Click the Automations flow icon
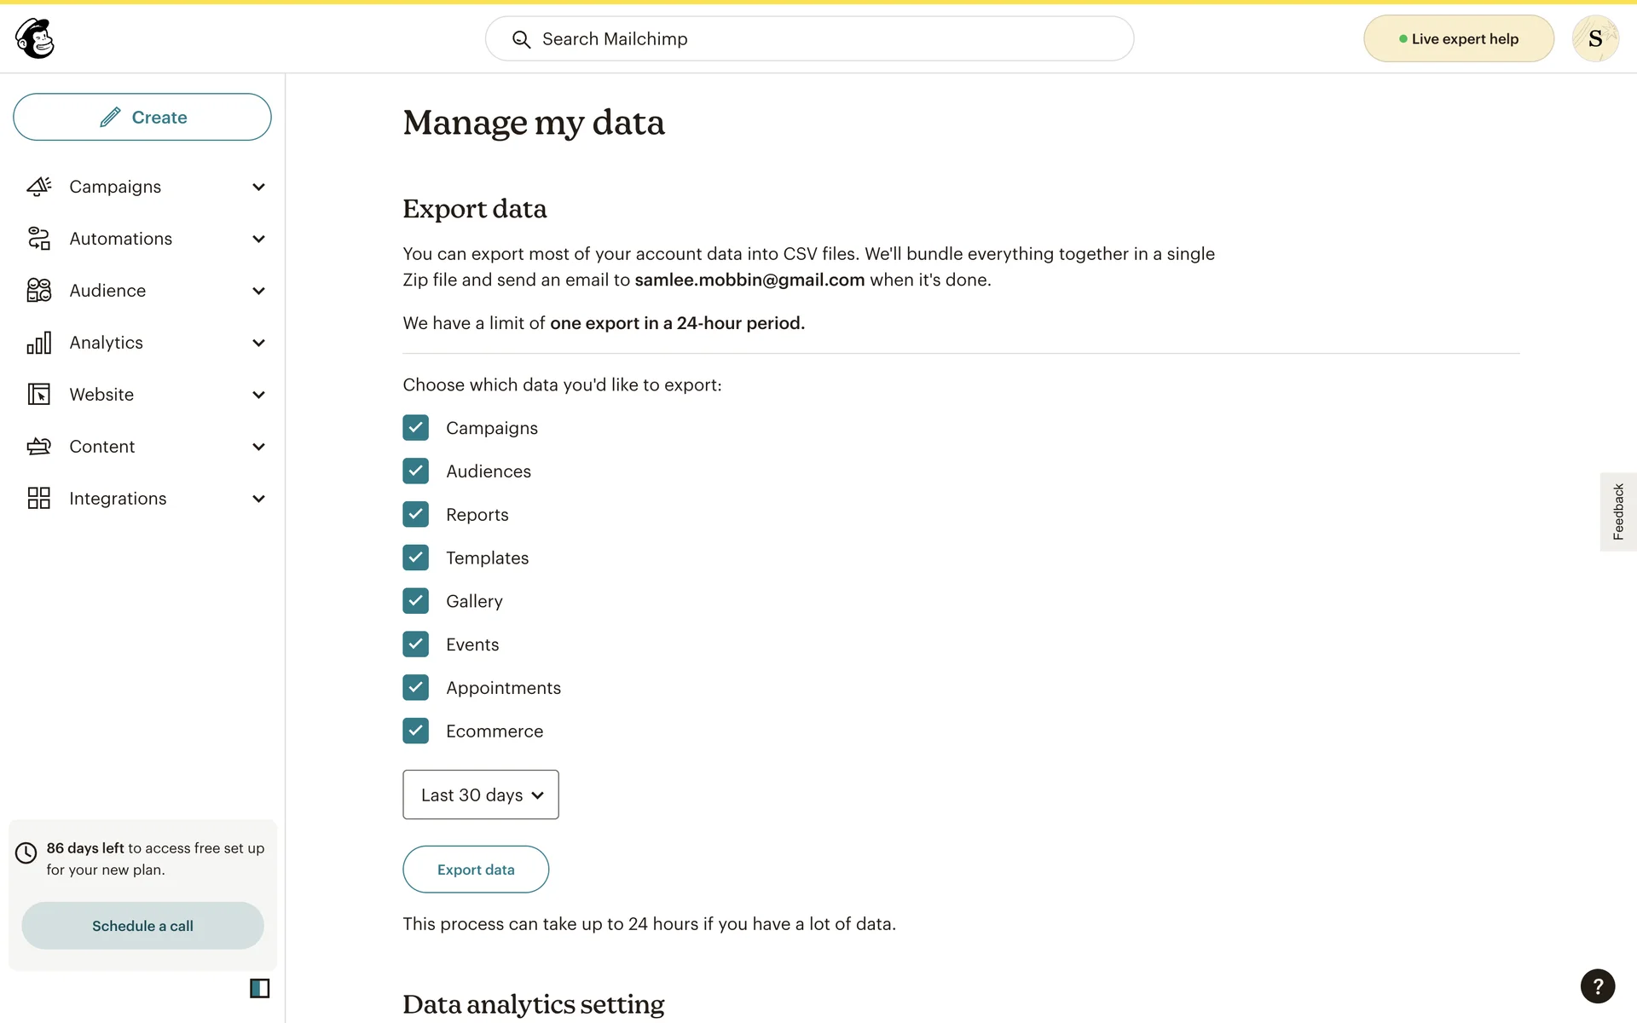Viewport: 1637px width, 1023px height. (x=39, y=239)
